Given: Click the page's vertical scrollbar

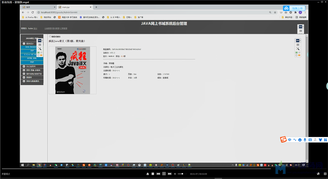Looking at the screenshot, I should pyautogui.click(x=307, y=98).
